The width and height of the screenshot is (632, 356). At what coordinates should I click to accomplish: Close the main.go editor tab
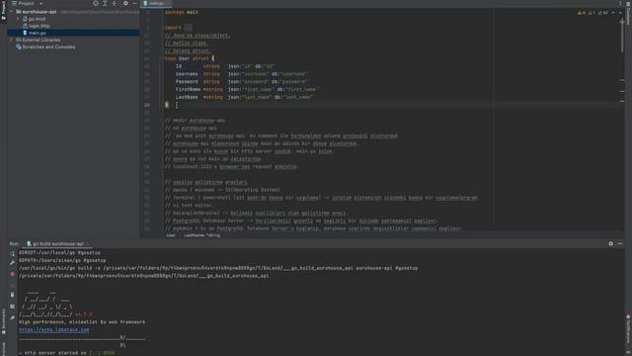click(x=169, y=3)
